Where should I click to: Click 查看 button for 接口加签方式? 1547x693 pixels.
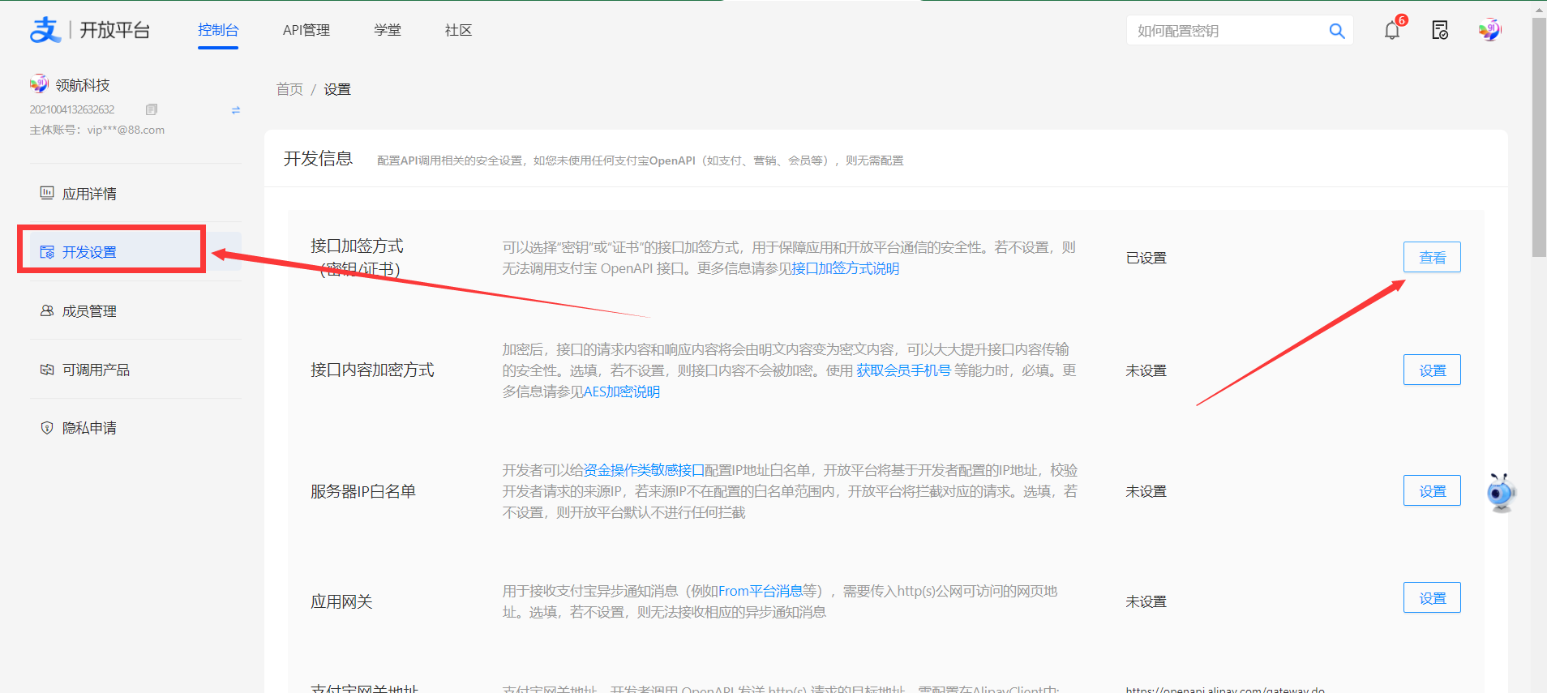(x=1432, y=257)
